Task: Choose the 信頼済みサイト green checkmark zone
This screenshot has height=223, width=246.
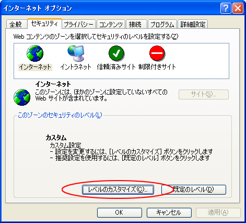Action: (116, 53)
